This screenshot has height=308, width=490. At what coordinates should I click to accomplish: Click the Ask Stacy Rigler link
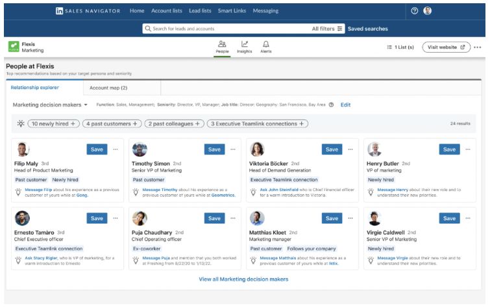pyautogui.click(x=41, y=258)
